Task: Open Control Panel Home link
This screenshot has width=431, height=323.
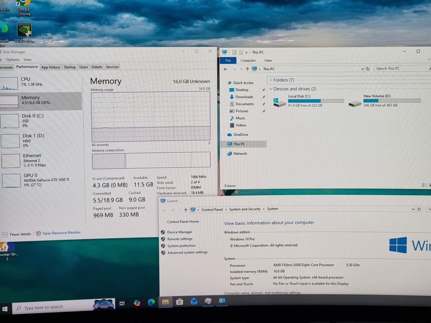Action: coord(183,221)
